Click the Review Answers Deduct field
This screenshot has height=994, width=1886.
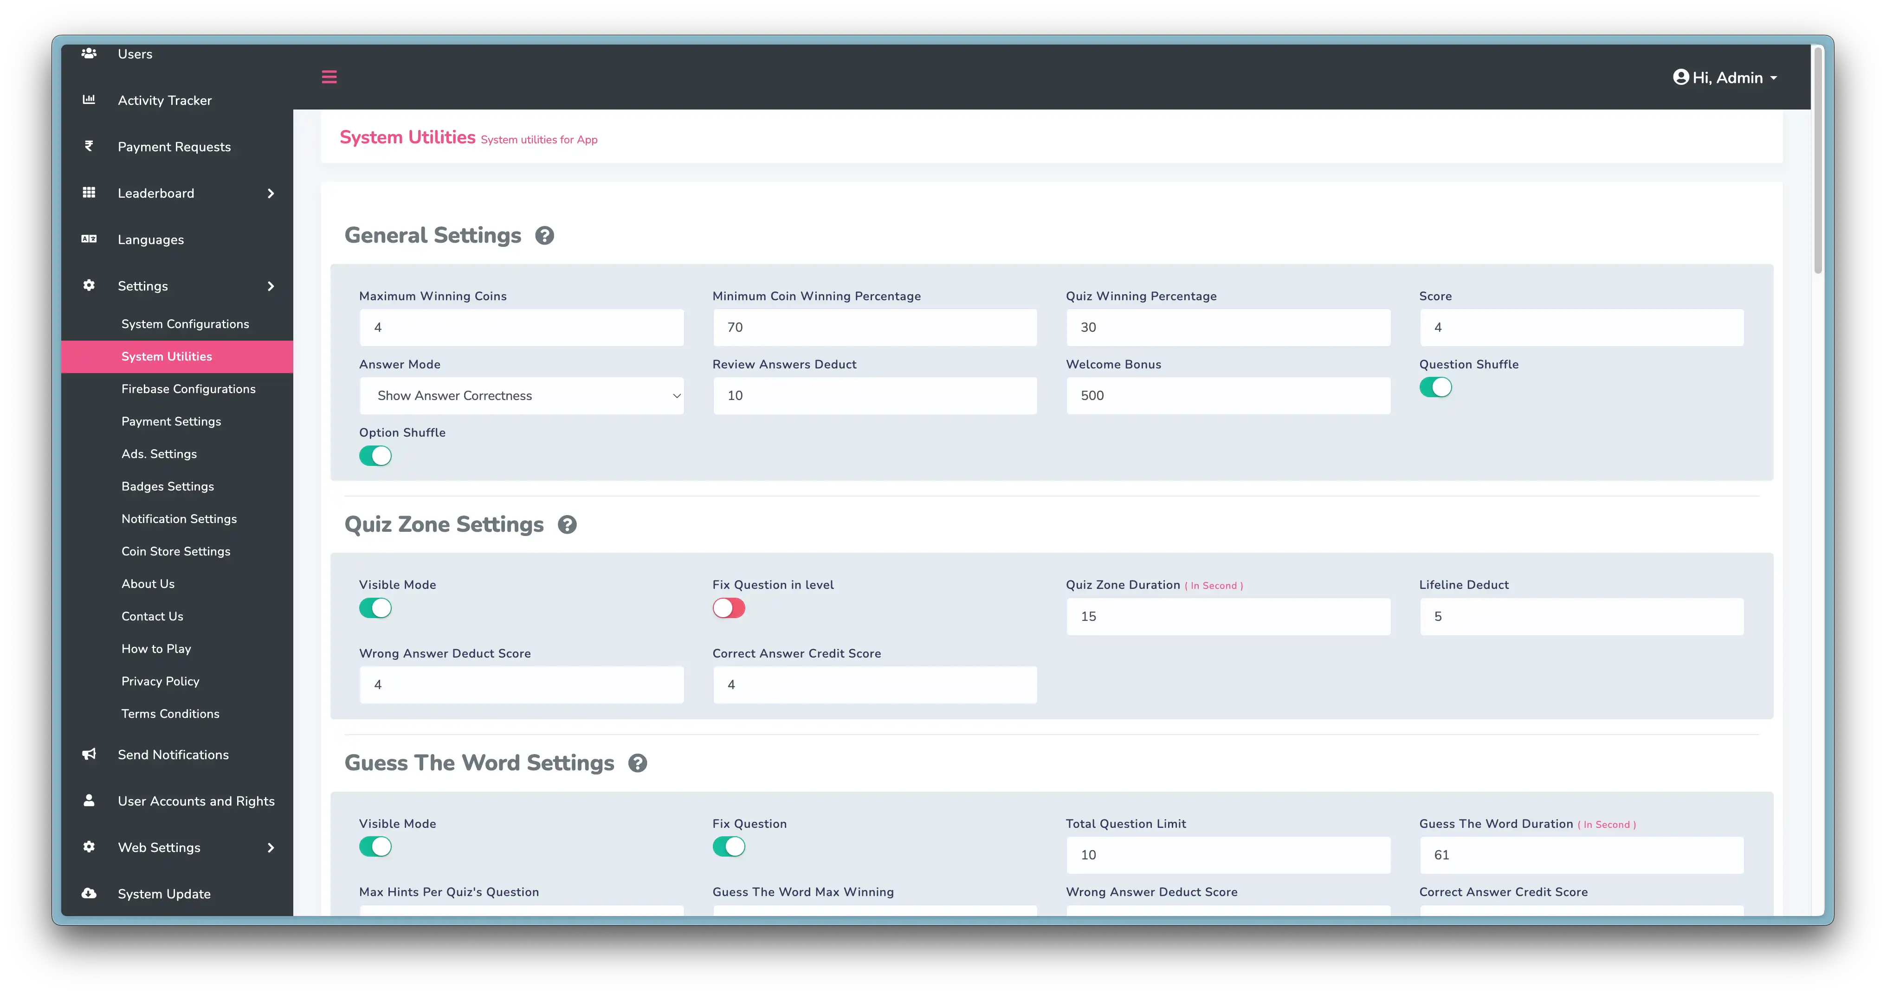point(875,396)
